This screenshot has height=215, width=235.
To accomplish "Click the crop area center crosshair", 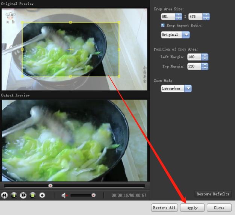I will point(70,49).
